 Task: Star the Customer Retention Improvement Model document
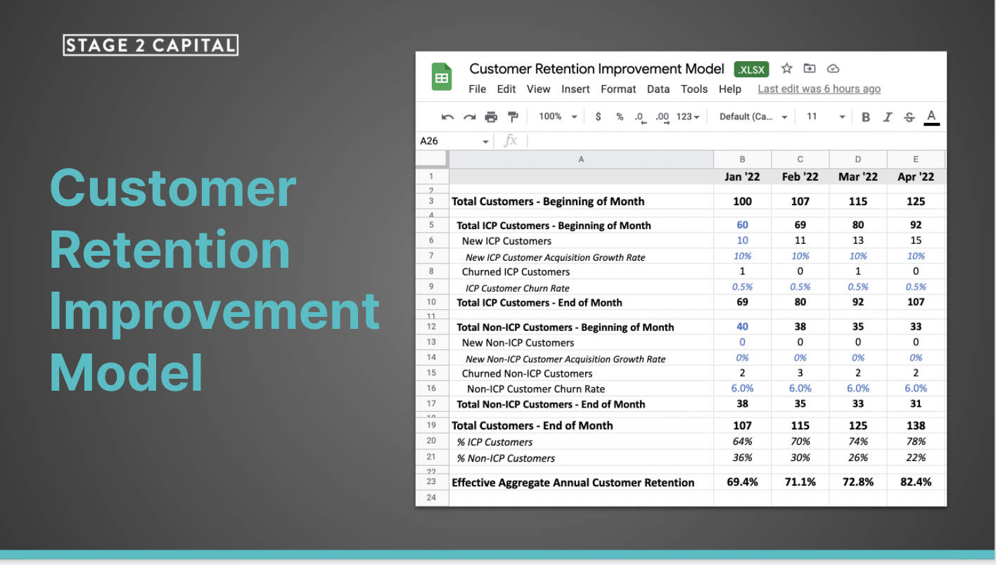(787, 69)
